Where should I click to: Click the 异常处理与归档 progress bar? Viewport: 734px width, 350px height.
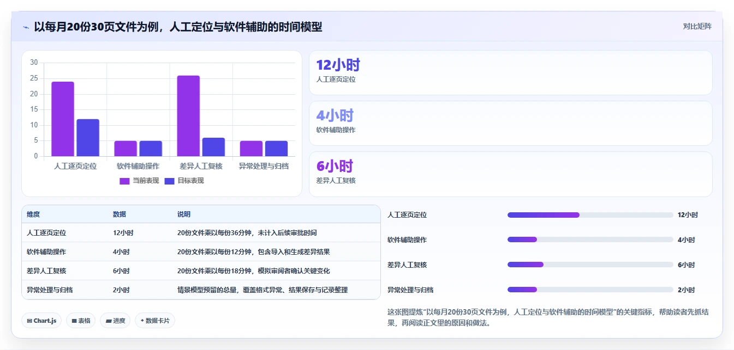tap(590, 290)
